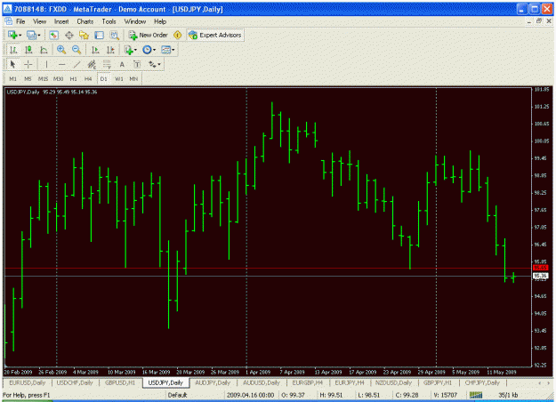This screenshot has height=402, width=556.
Task: Toggle chart Auto Scroll
Action: pyautogui.click(x=95, y=50)
